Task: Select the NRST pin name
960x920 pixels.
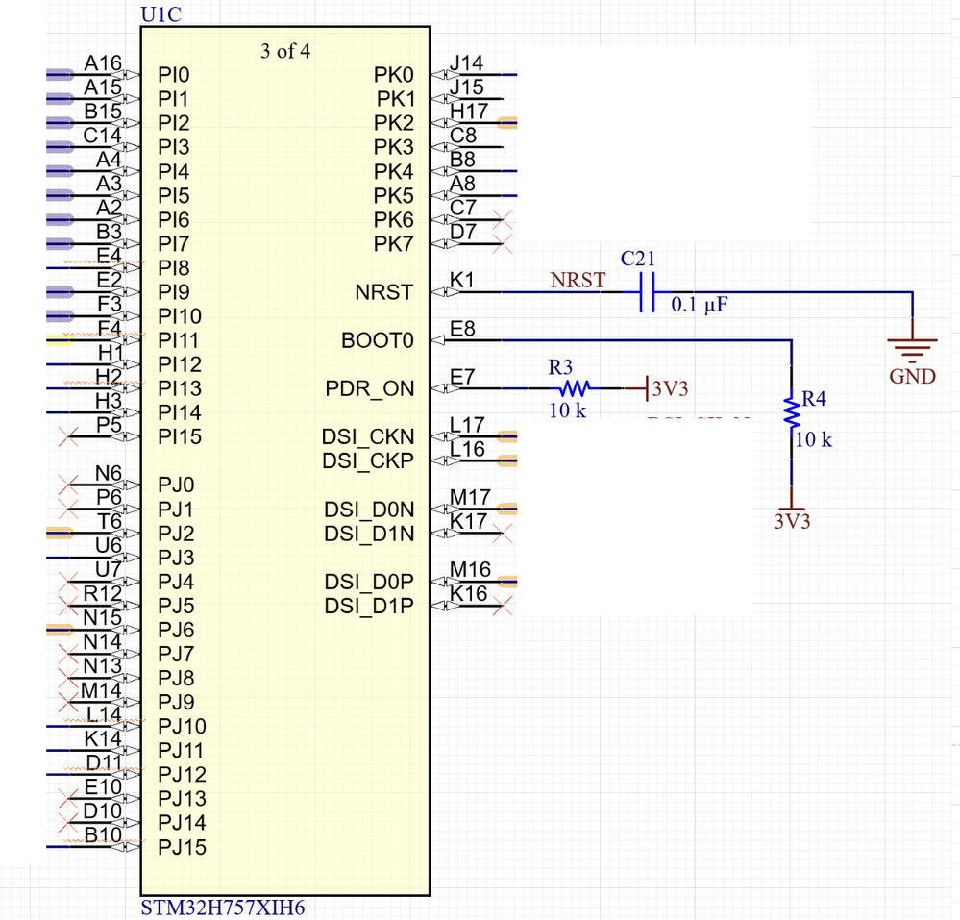Action: pyautogui.click(x=383, y=292)
